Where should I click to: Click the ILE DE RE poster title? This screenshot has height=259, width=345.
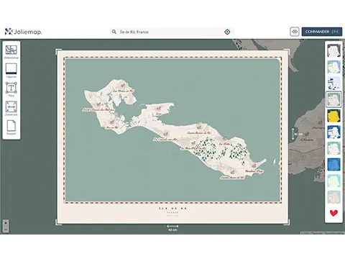pyautogui.click(x=172, y=209)
